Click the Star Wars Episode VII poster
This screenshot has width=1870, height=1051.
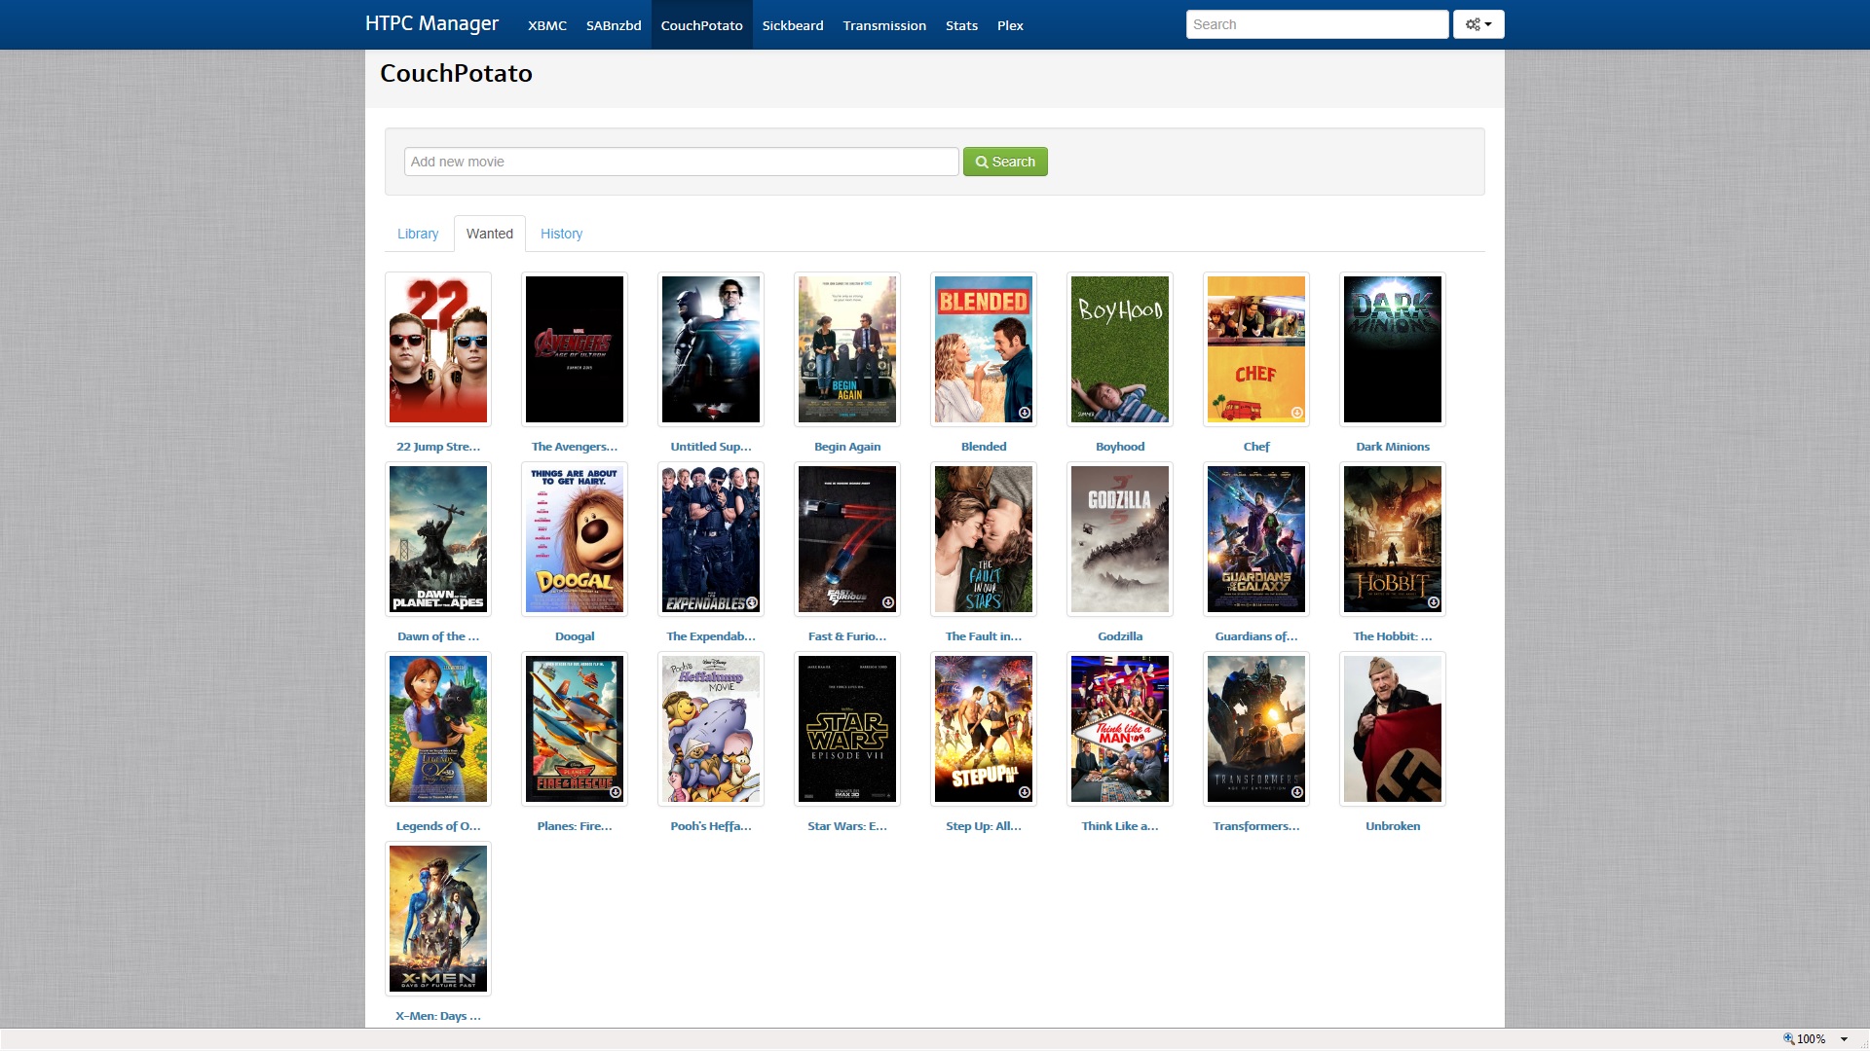(847, 729)
